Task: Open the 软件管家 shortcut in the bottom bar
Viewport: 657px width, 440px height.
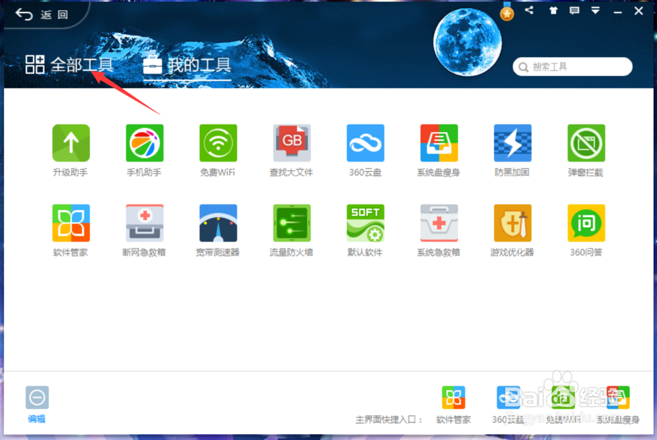Action: pos(453,397)
